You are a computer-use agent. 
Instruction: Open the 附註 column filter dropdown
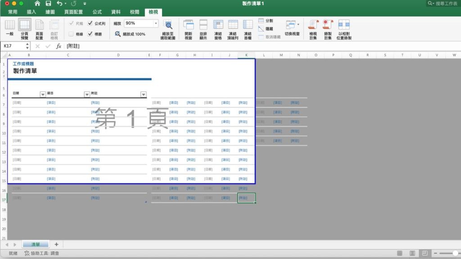pos(143,94)
